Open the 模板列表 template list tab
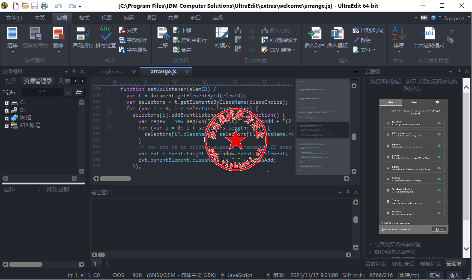Viewport: 472px width, 280px height. pos(430,264)
